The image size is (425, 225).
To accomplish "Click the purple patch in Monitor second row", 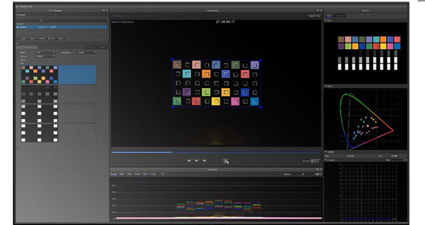I will 341,46.
